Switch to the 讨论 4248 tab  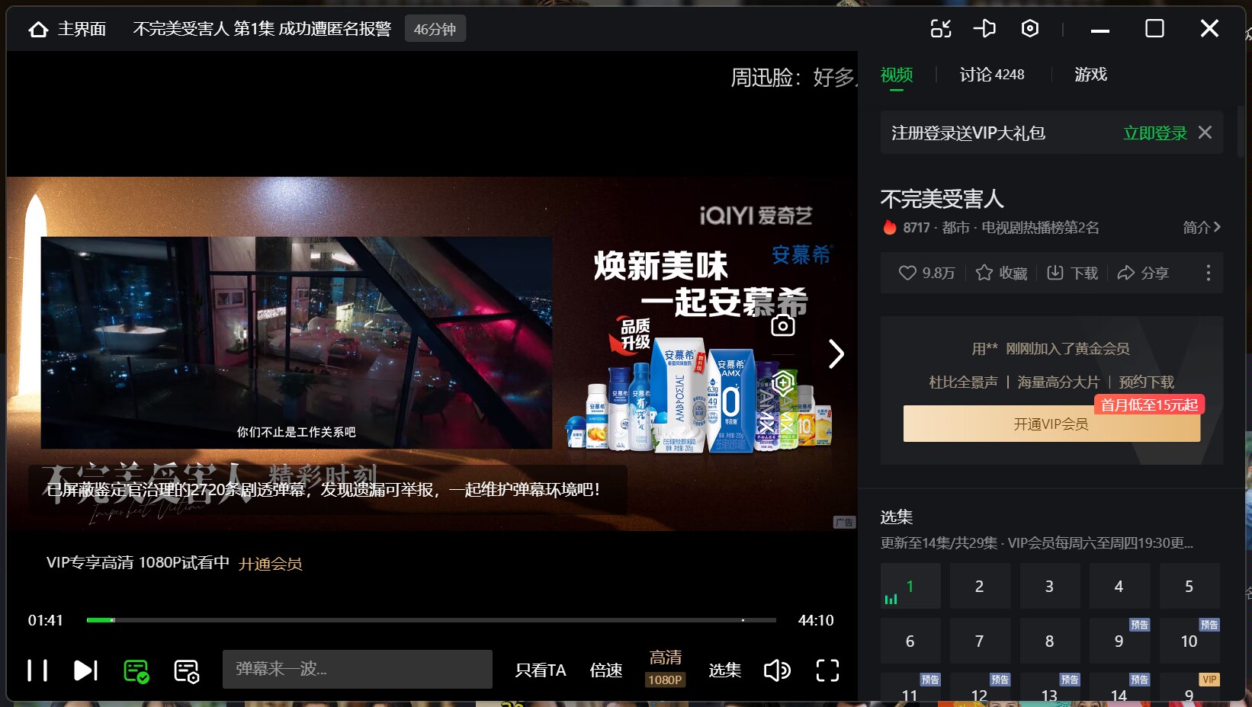click(x=992, y=75)
